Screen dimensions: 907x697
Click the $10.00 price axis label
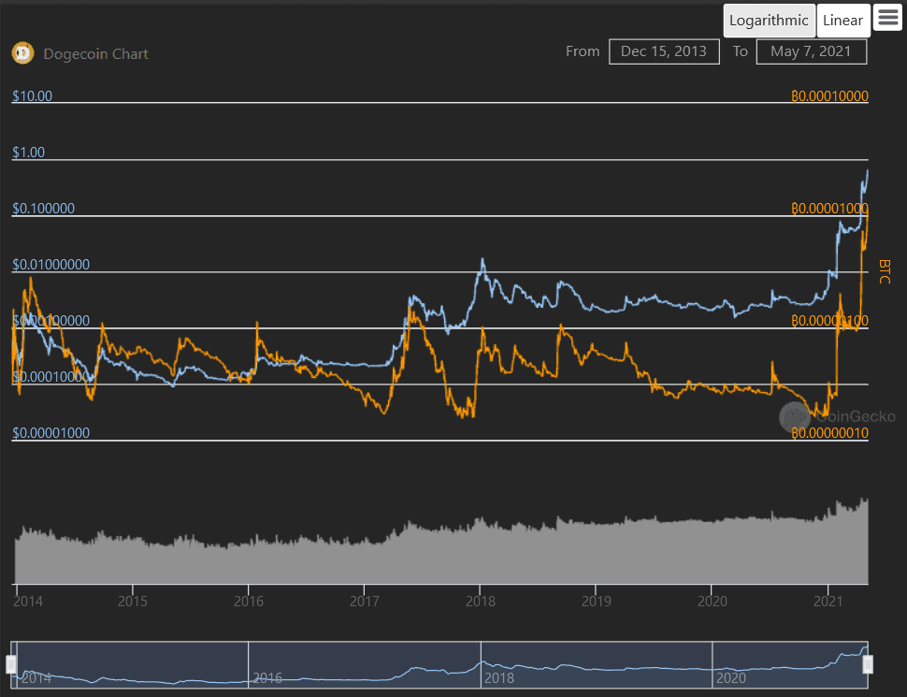tap(32, 95)
